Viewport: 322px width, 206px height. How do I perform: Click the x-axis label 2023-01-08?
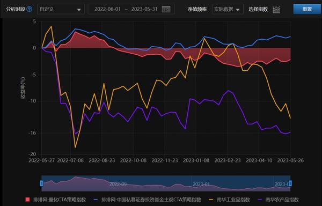pos(196,160)
